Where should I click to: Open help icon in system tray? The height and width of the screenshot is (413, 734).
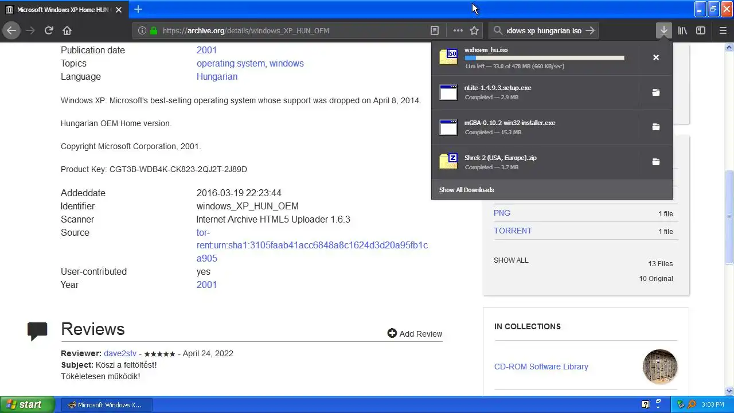point(646,404)
